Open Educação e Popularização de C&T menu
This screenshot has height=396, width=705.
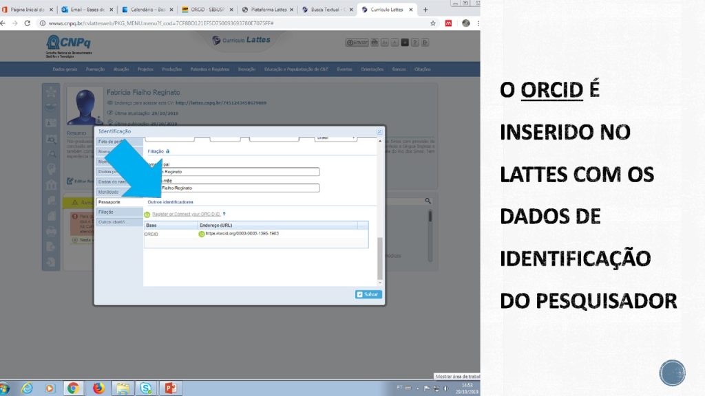click(296, 69)
